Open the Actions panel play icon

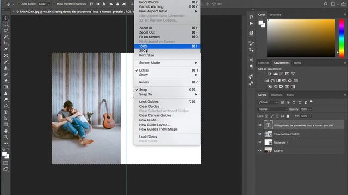click(x=251, y=23)
